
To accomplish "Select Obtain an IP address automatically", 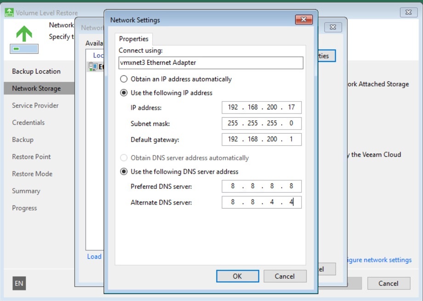I will (123, 79).
